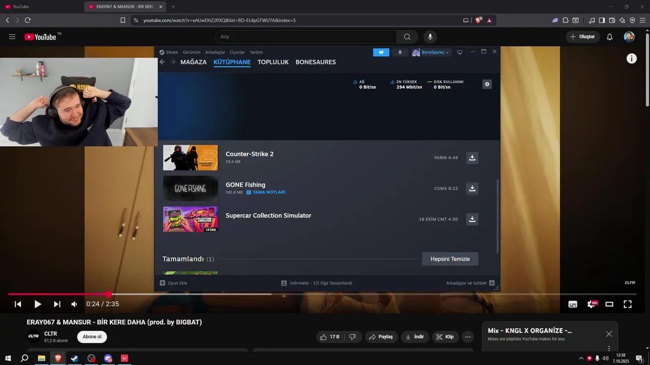Toggle theater mode on video player

tap(609, 304)
